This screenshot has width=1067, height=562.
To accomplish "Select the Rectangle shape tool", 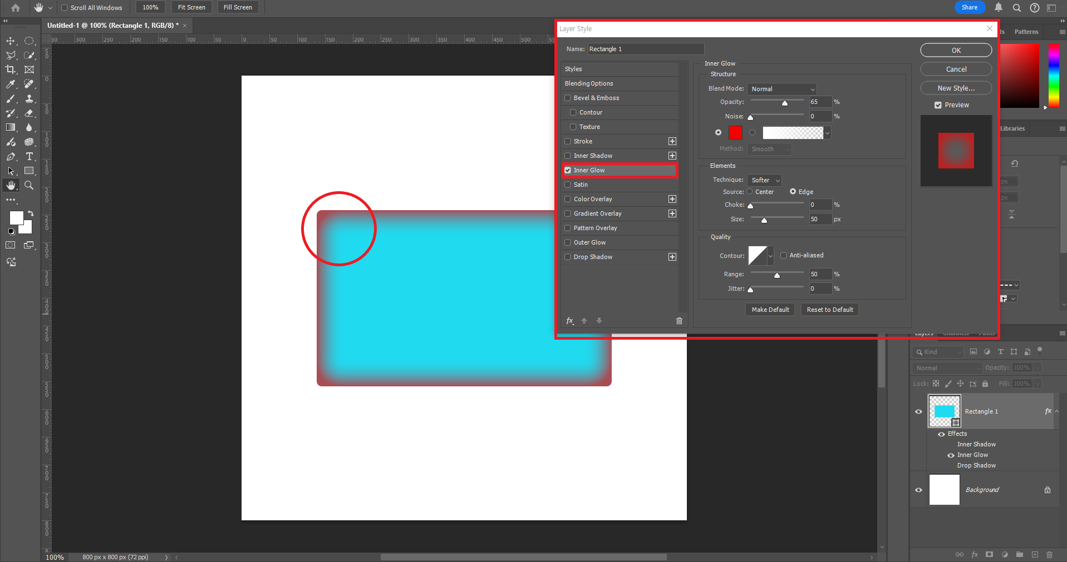I will [29, 171].
